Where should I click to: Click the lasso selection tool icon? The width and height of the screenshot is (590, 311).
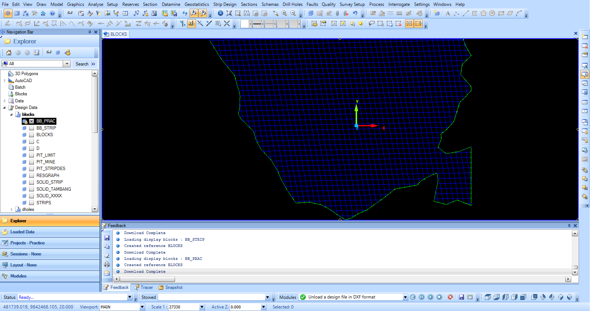(x=371, y=24)
